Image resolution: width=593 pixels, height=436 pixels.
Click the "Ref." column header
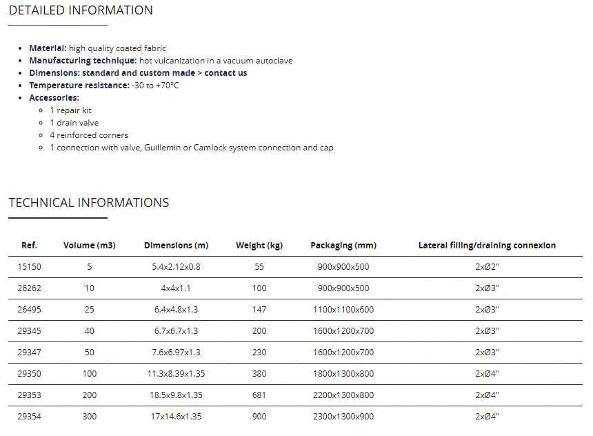click(29, 246)
